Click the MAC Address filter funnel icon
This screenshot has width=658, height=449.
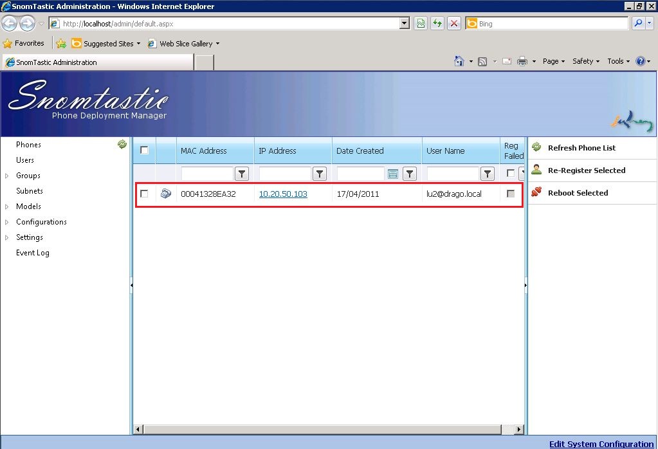[241, 174]
